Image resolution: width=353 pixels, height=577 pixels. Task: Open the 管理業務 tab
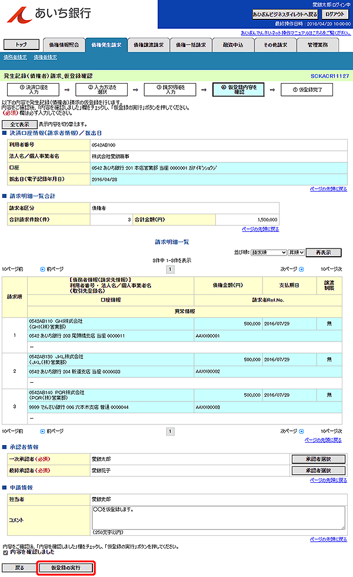(x=318, y=45)
